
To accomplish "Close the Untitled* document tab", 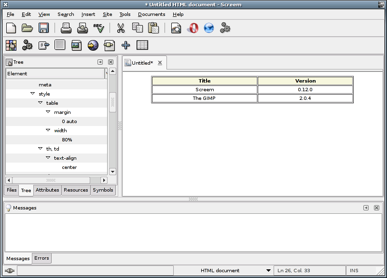I will pos(160,63).
